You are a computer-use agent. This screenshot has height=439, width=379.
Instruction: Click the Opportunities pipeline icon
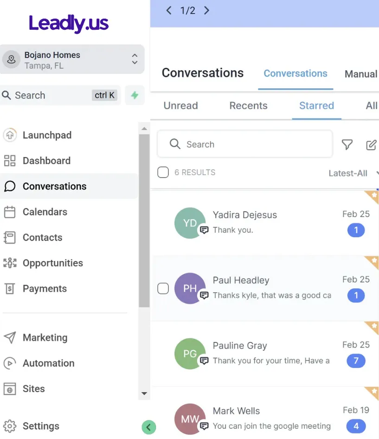click(x=10, y=263)
